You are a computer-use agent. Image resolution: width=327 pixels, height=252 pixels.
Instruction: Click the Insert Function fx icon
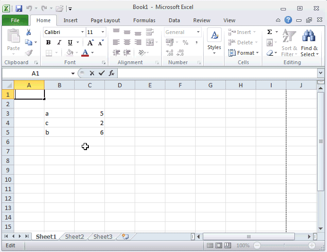tap(112, 73)
